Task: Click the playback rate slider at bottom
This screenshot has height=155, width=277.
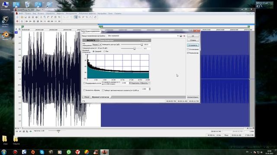Action: tap(58, 130)
